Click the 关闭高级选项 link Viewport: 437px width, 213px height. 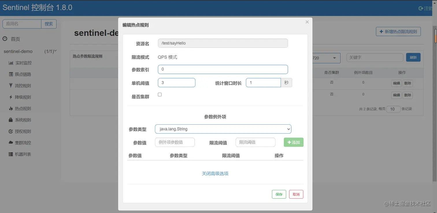click(215, 173)
